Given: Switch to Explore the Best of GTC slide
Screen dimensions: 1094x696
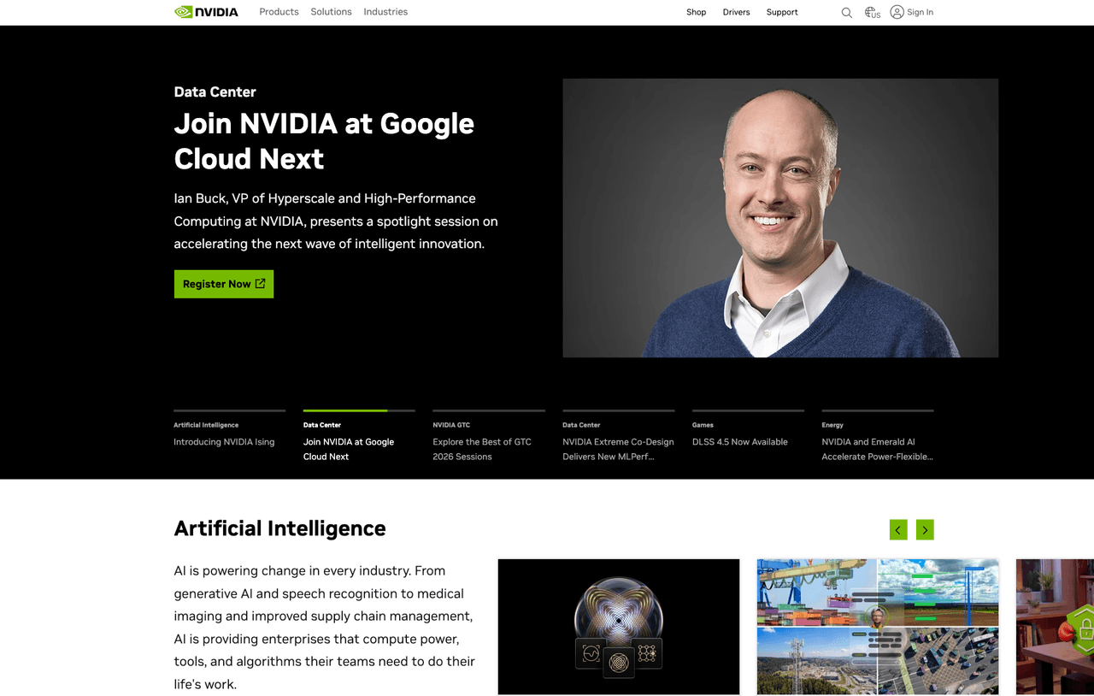Looking at the screenshot, I should tap(483, 448).
